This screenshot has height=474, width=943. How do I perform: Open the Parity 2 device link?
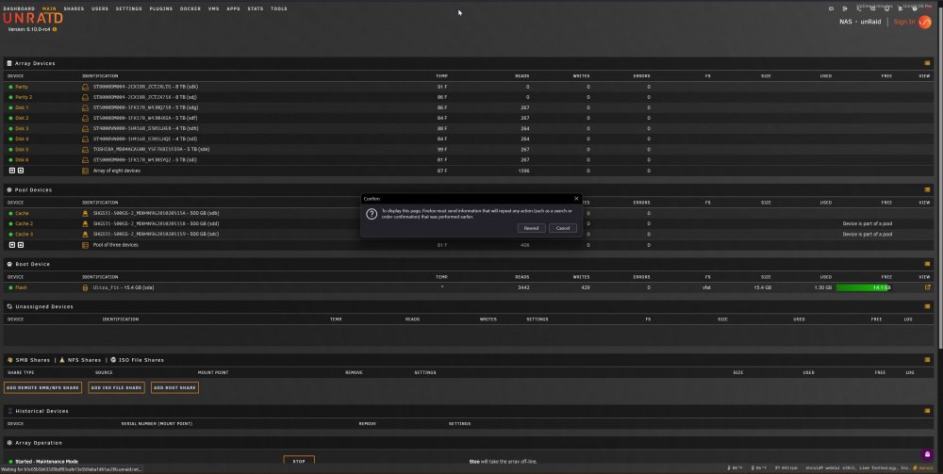coord(24,97)
